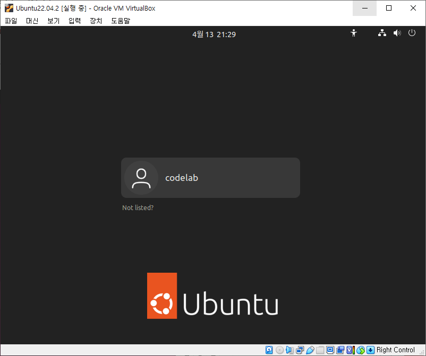The image size is (426, 356).
Task: Click the audio status icon in VirtualBox status bar
Action: pos(289,350)
